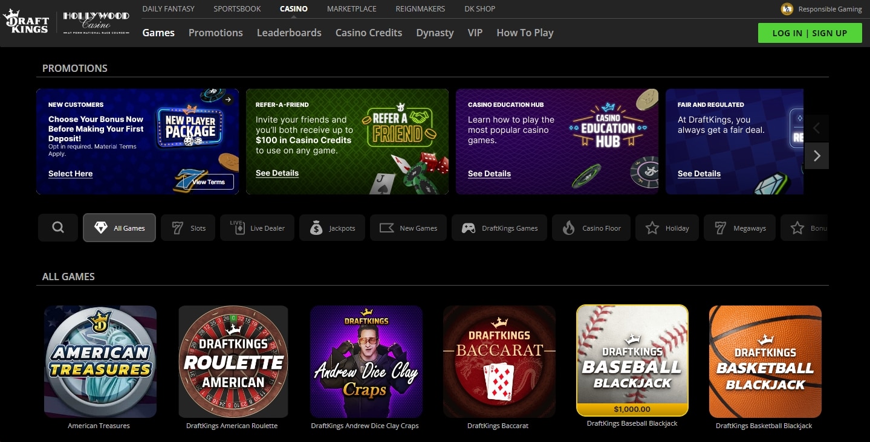Image resolution: width=870 pixels, height=442 pixels.
Task: Click 'DraftKings Baseball Blackjack' caption text
Action: click(632, 423)
